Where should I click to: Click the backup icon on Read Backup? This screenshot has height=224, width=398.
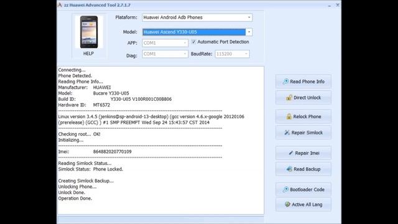[289, 169]
